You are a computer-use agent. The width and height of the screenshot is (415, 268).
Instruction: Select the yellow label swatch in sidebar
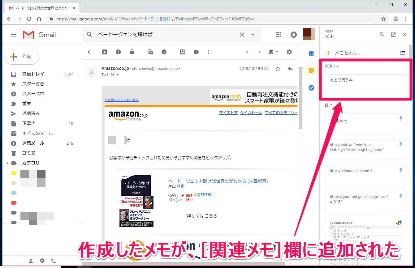(14, 173)
